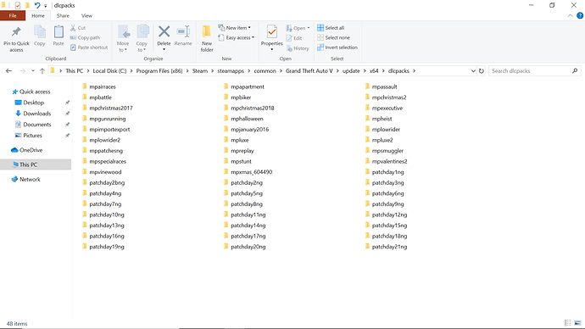Open the File menu
585x329 pixels.
(13, 15)
